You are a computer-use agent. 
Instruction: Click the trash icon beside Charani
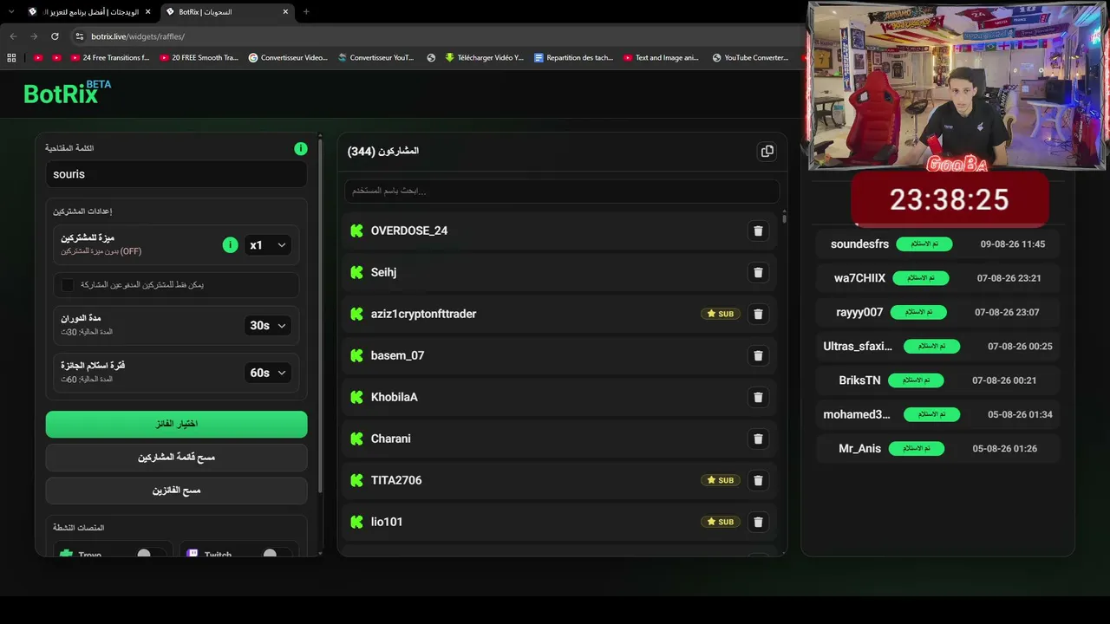pyautogui.click(x=758, y=439)
